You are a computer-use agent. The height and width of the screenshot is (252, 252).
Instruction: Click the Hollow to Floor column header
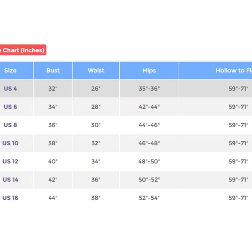click(x=234, y=71)
